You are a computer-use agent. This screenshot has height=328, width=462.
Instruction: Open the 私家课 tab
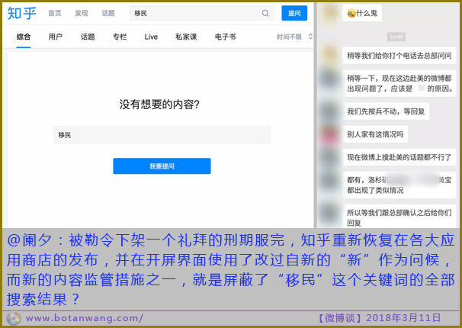(x=186, y=37)
